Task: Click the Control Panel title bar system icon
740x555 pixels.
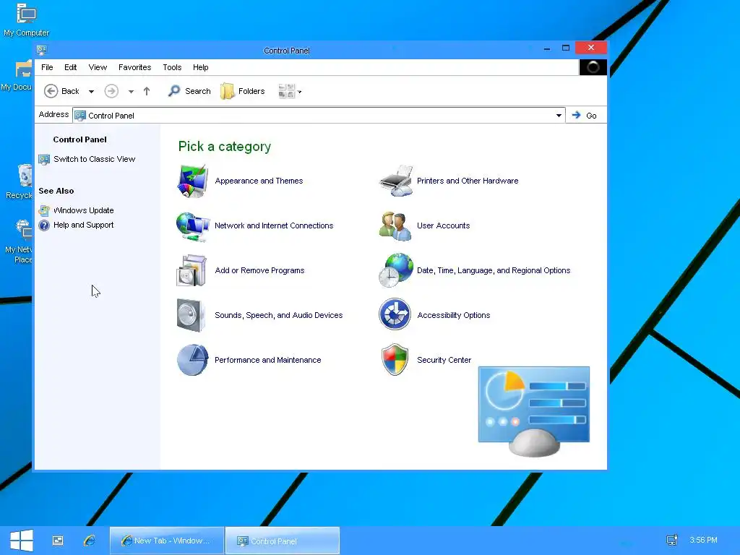Action: click(x=42, y=50)
